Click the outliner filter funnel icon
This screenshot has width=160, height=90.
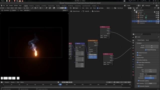coord(155,8)
